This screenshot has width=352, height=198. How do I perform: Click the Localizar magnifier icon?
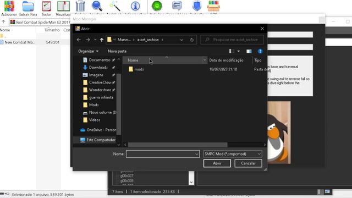pyautogui.click(x=97, y=6)
